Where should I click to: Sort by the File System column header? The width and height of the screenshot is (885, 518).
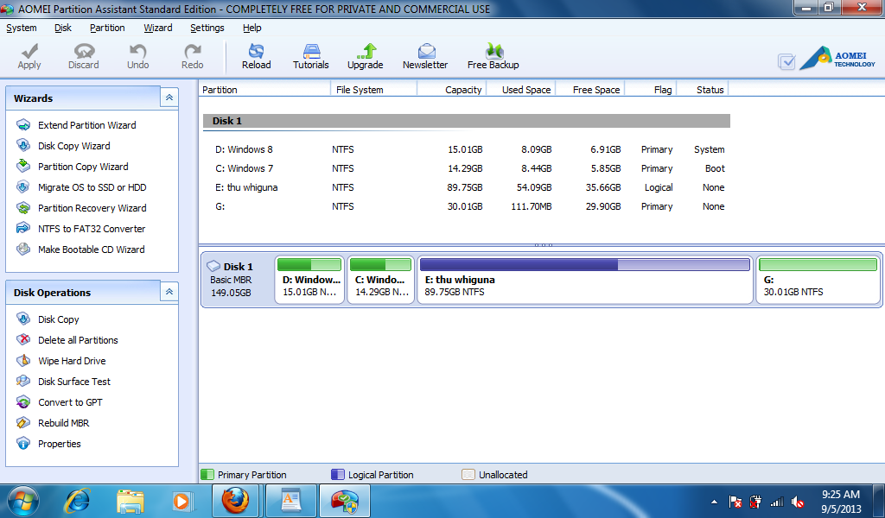click(374, 90)
